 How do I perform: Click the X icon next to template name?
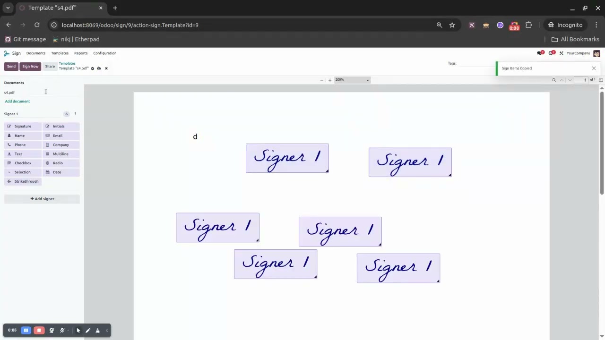[106, 68]
